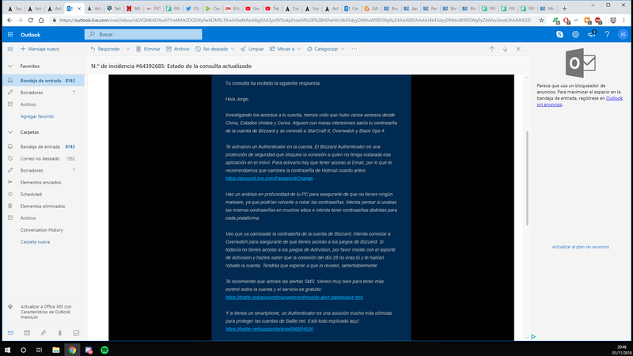Click the browser address bar URL
This screenshot has width=633, height=356.
click(x=294, y=20)
